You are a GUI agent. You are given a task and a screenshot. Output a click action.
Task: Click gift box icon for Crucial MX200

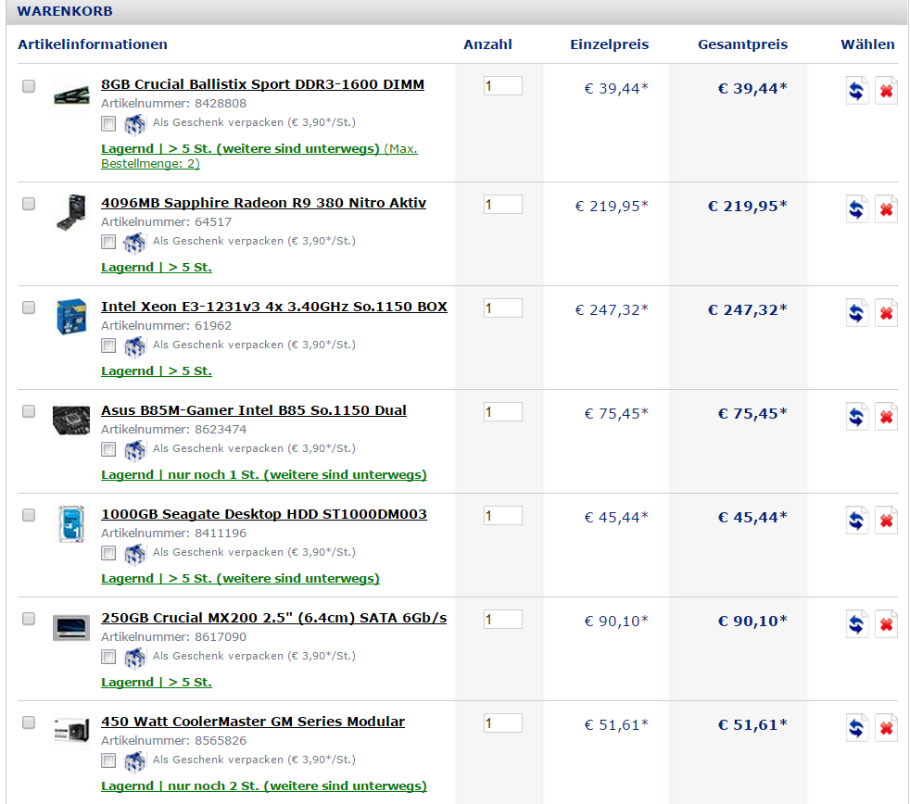(134, 658)
